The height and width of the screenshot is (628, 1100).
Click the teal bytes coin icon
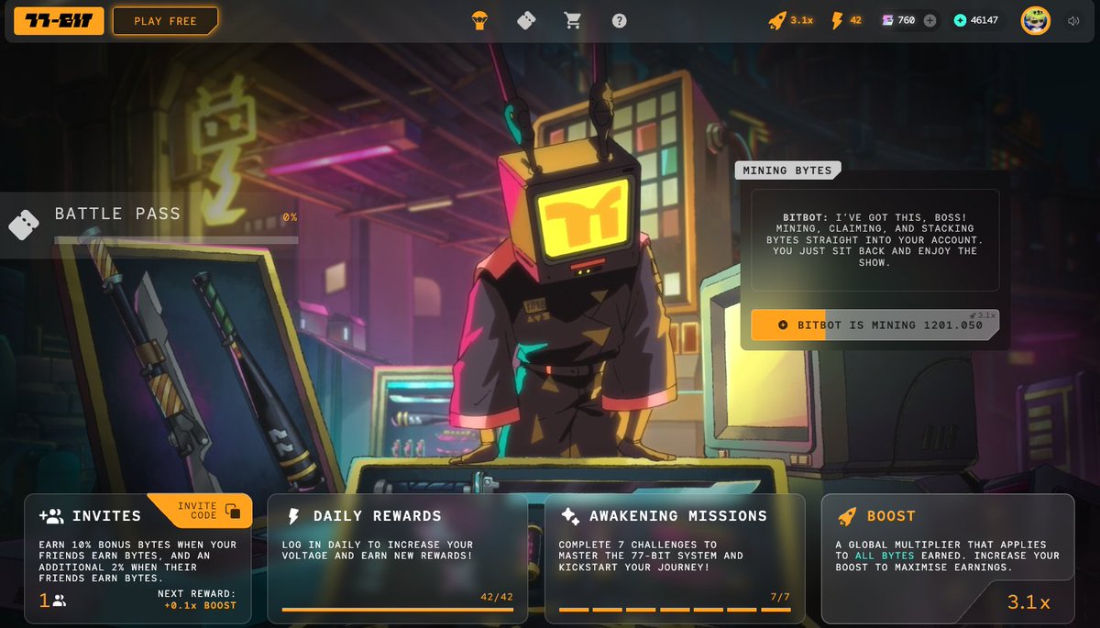(960, 20)
